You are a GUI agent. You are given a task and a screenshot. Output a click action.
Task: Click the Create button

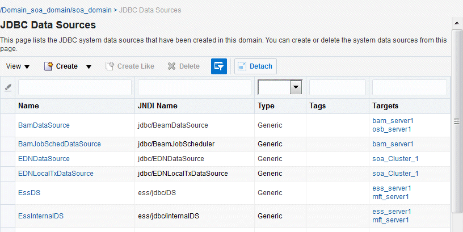point(61,66)
